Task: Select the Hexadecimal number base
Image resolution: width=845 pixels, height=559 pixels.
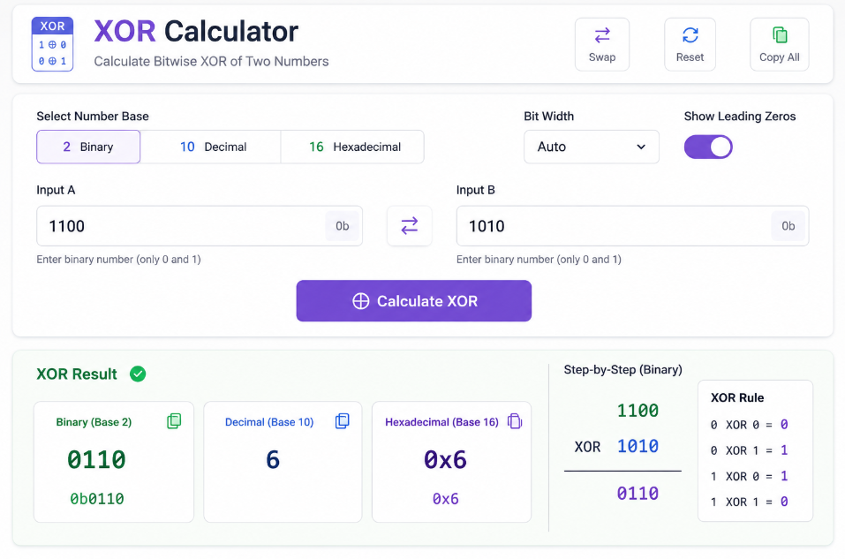Action: pos(352,147)
